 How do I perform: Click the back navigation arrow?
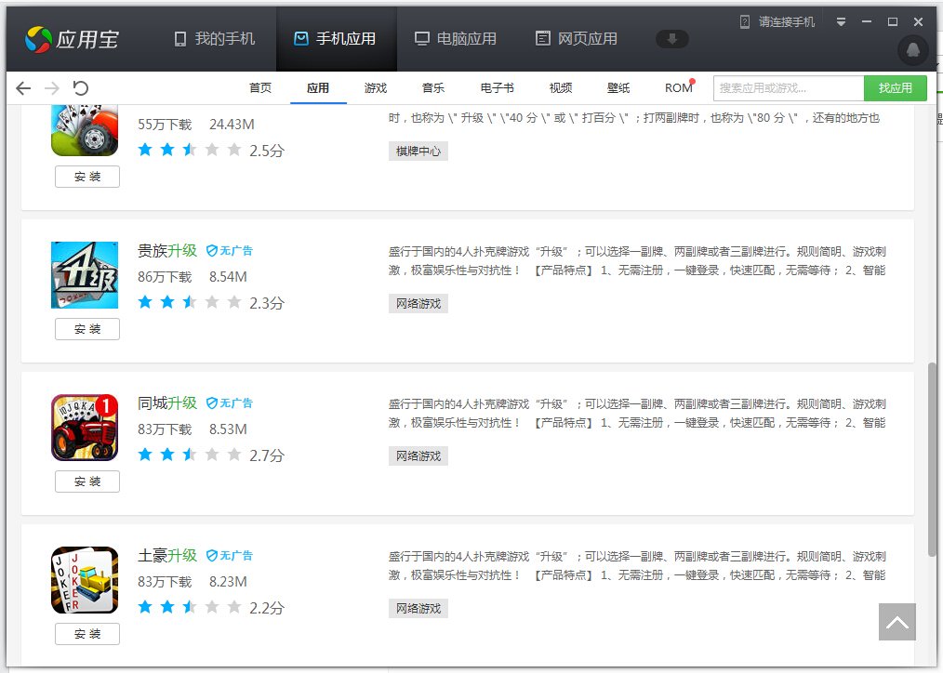pos(23,88)
